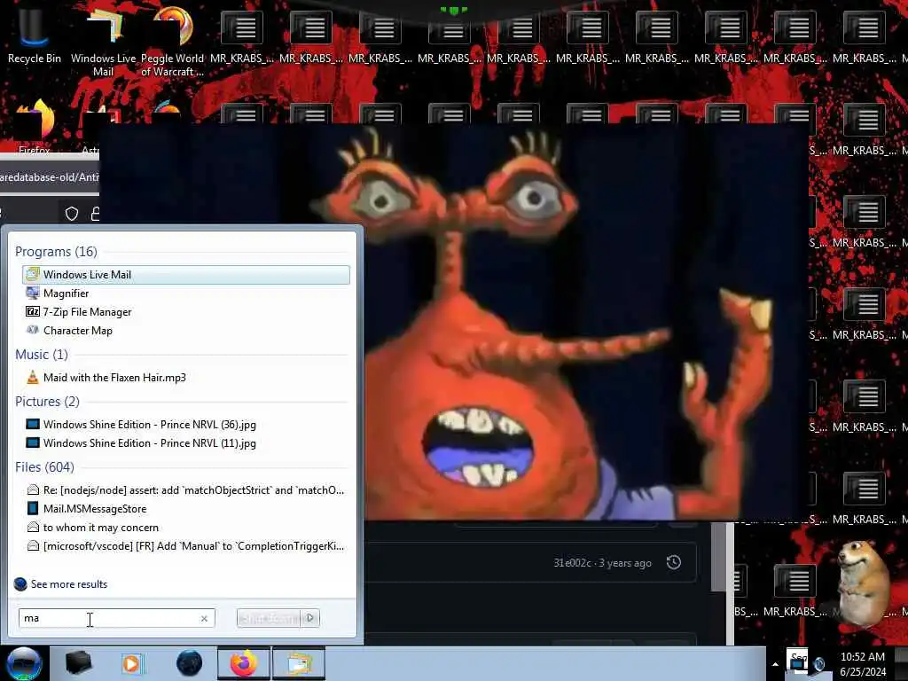Image resolution: width=908 pixels, height=681 pixels.
Task: Show hidden icons arrow in the system tray
Action: click(775, 664)
